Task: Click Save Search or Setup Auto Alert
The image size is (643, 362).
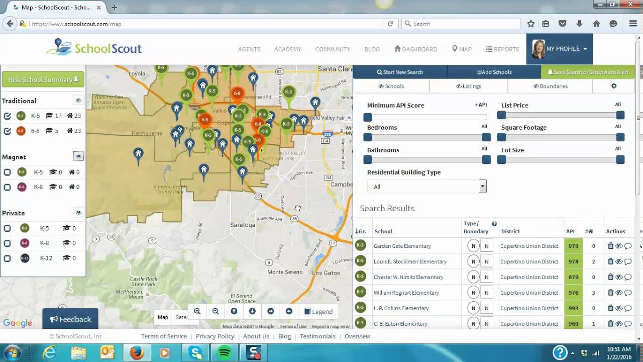Action: tap(588, 72)
